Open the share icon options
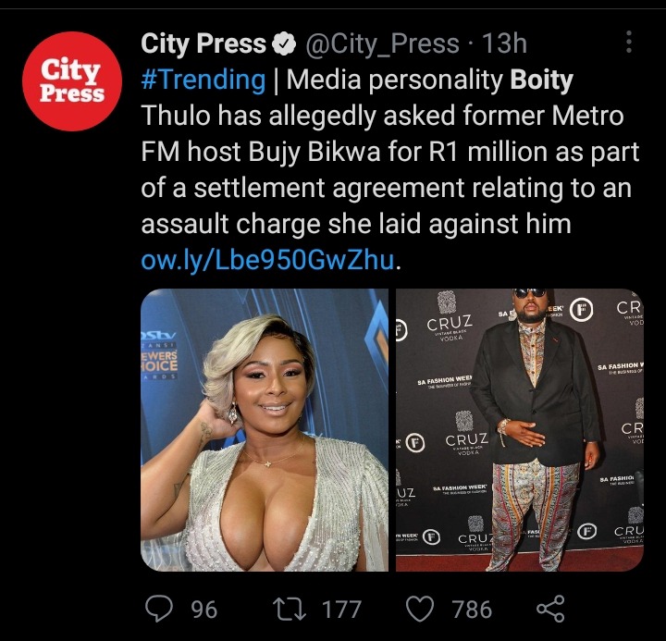 551,609
